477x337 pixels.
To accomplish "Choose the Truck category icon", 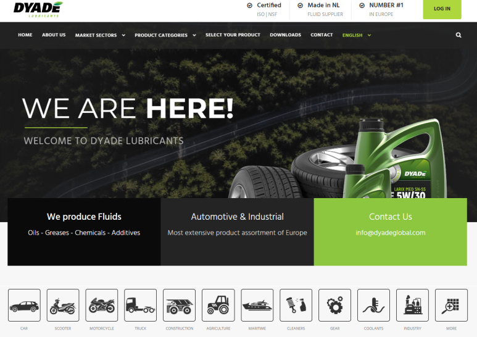I will [x=141, y=305].
